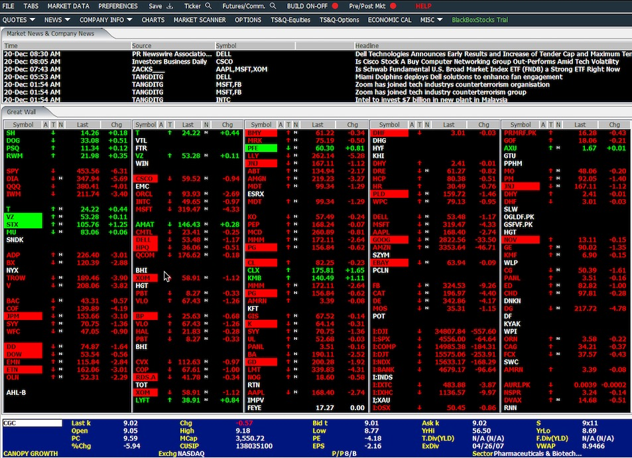
Task: Sort news by the Headline column header
Action: (x=493, y=46)
